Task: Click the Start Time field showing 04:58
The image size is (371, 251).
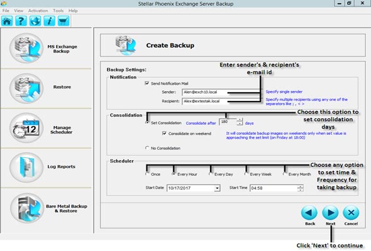Action: point(274,188)
